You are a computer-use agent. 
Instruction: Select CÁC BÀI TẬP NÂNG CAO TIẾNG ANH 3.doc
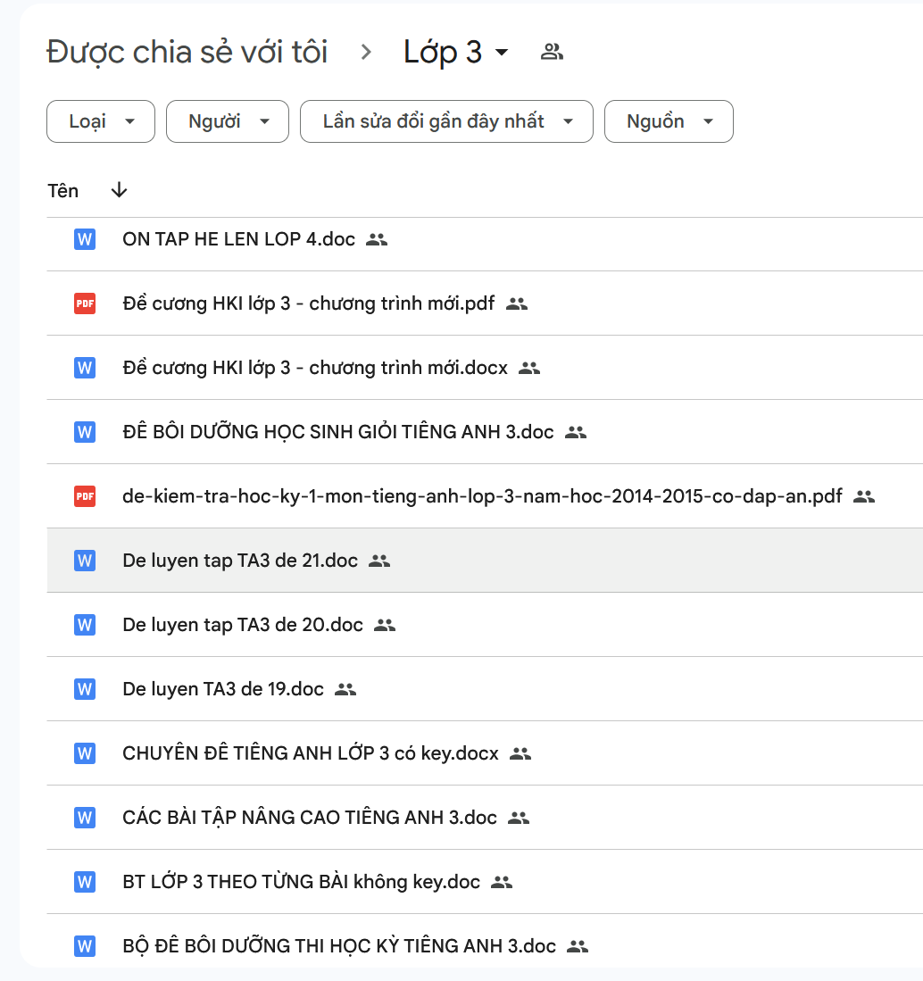point(310,818)
